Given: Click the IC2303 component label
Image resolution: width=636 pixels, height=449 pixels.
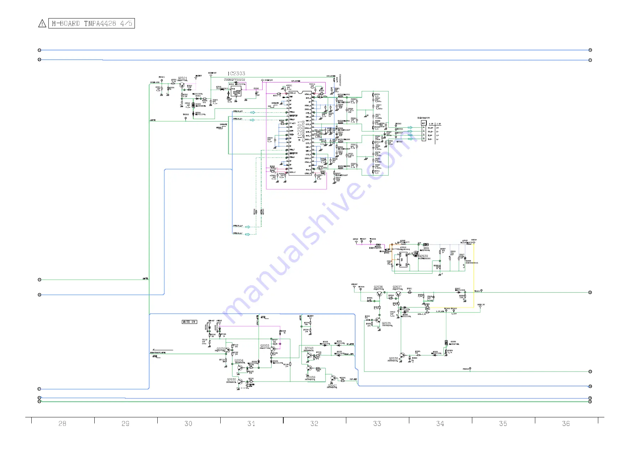Looking at the screenshot, I should pyautogui.click(x=236, y=74).
